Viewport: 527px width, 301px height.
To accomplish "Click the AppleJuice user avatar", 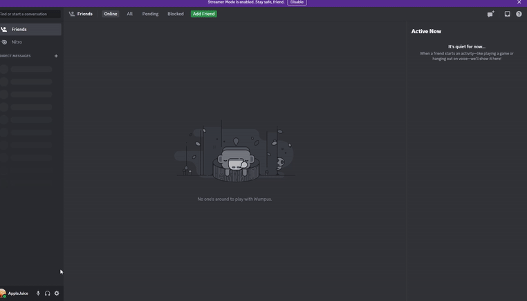I will coord(3,293).
